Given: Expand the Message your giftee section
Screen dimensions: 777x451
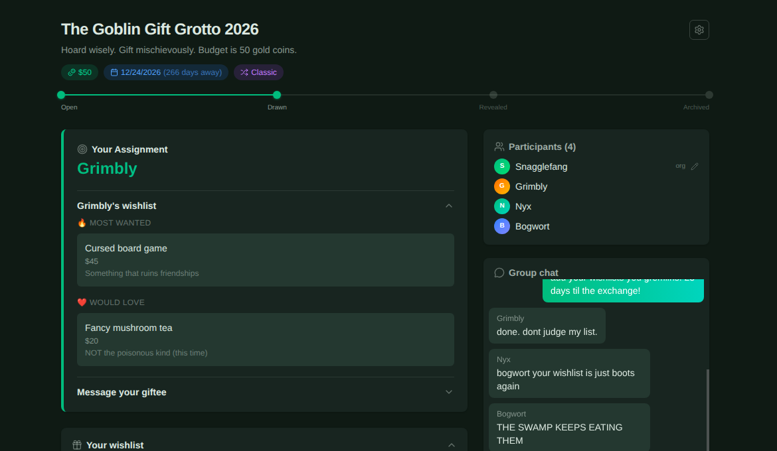Looking at the screenshot, I should 449,392.
